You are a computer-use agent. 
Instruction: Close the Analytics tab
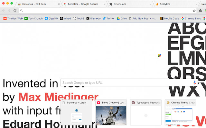coord(196,4)
